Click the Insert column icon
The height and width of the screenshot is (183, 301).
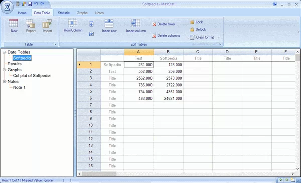point(136,26)
